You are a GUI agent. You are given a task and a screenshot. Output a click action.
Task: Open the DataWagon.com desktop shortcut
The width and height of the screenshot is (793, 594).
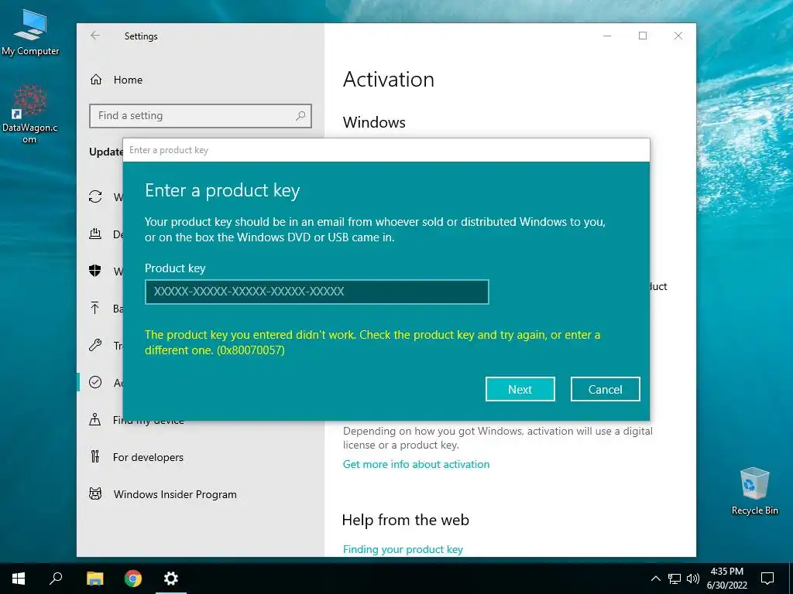pyautogui.click(x=29, y=114)
